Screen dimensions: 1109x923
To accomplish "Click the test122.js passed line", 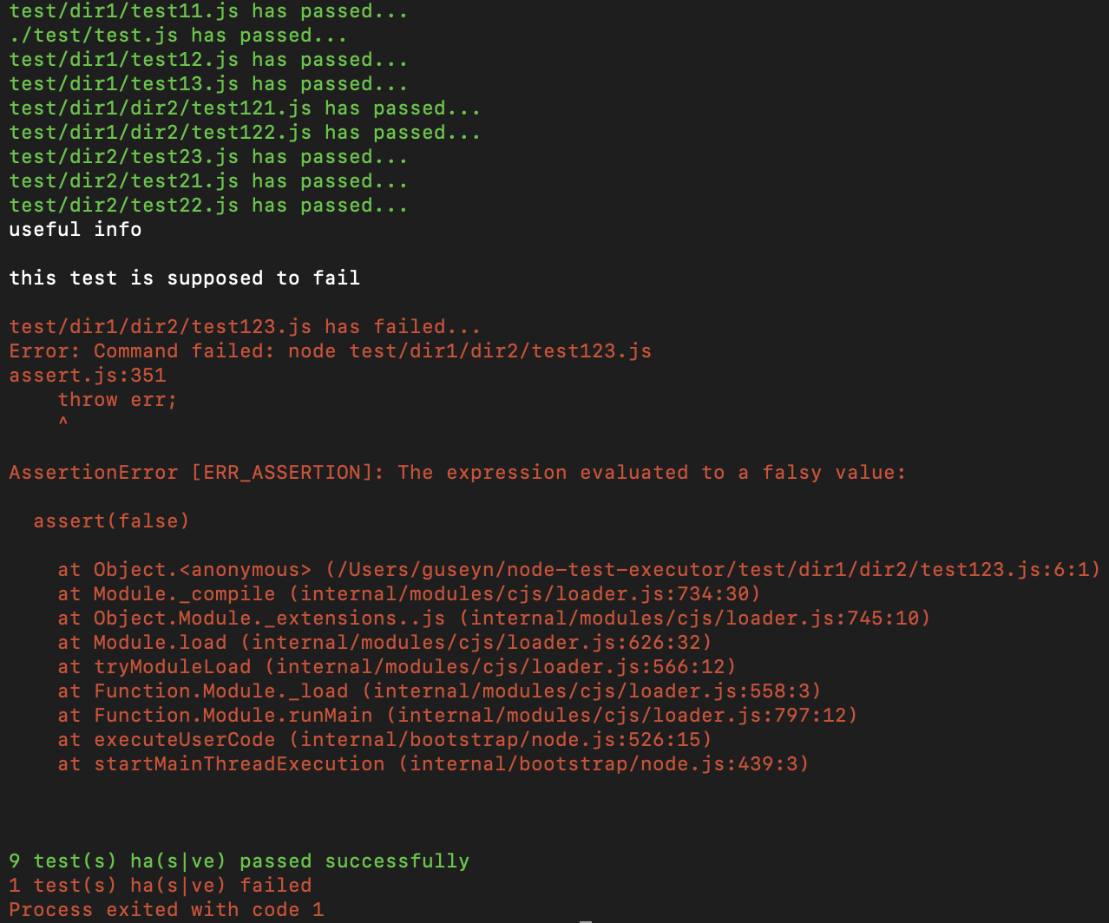I will pyautogui.click(x=245, y=133).
